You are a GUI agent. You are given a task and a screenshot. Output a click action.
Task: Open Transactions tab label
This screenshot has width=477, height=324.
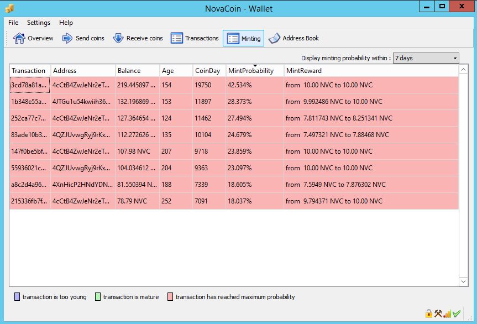point(202,38)
